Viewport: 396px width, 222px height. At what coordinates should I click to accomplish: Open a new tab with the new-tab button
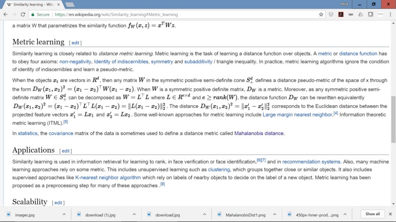(70, 5)
